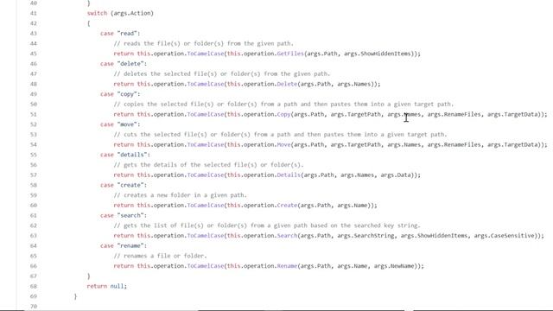Click args.ShowHiddenItems on line 45

pyautogui.click(x=378, y=54)
